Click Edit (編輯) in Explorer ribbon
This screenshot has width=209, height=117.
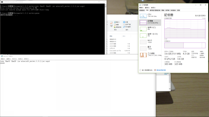pyautogui.click(x=116, y=25)
